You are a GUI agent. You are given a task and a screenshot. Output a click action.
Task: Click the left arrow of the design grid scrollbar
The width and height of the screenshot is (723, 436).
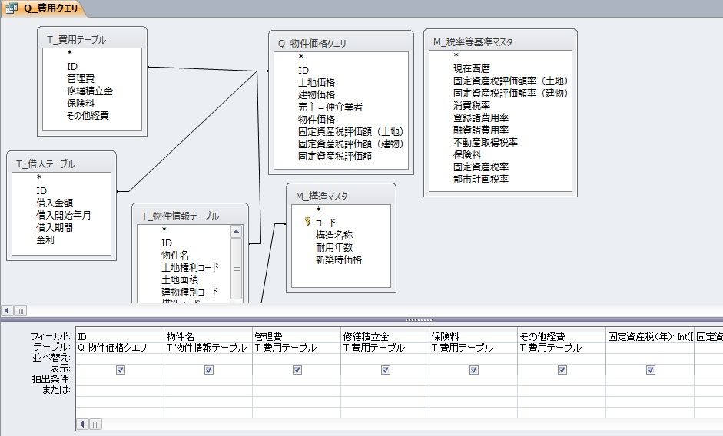[82, 424]
